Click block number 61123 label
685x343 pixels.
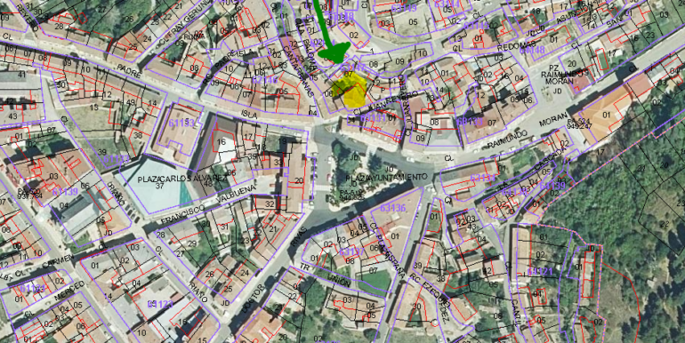160,304
